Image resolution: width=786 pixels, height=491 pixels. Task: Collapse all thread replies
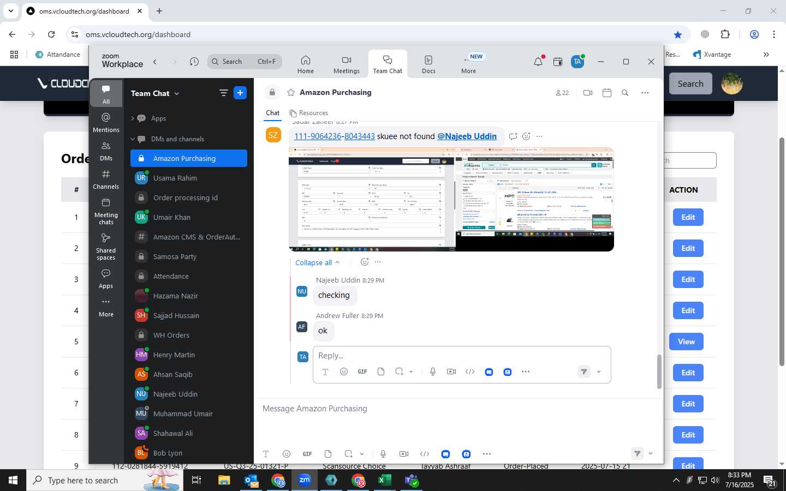(318, 262)
